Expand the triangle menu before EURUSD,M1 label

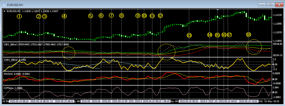pyautogui.click(x=5, y=11)
